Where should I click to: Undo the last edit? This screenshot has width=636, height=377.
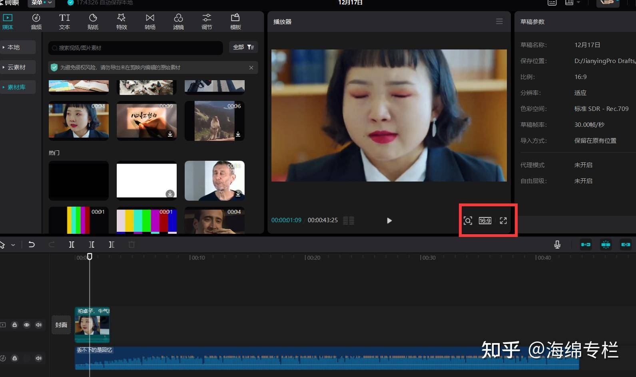coord(32,245)
